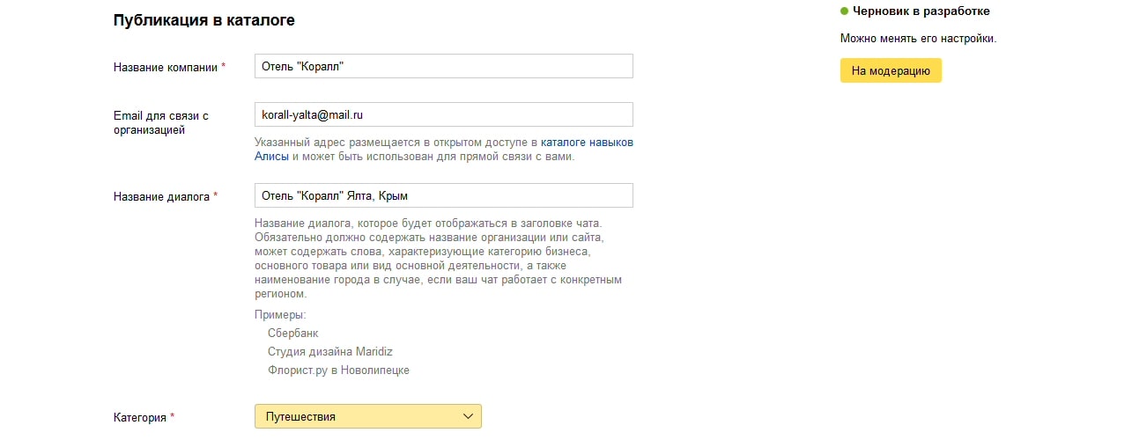Click the Примеры: caption
The width and height of the screenshot is (1132, 440).
click(279, 315)
